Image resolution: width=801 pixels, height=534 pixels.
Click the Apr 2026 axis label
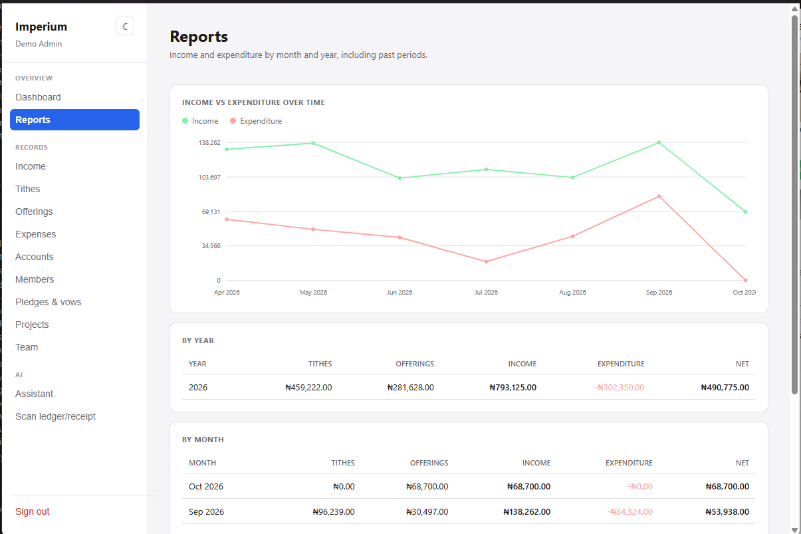tap(227, 293)
